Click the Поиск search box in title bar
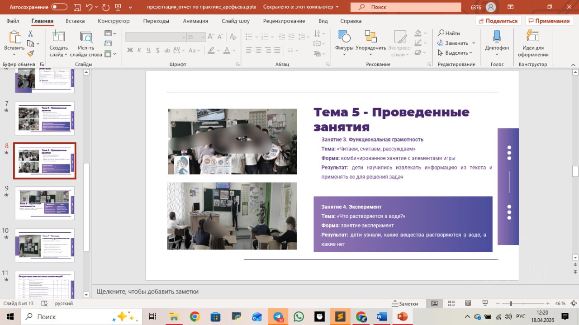 click(x=406, y=7)
